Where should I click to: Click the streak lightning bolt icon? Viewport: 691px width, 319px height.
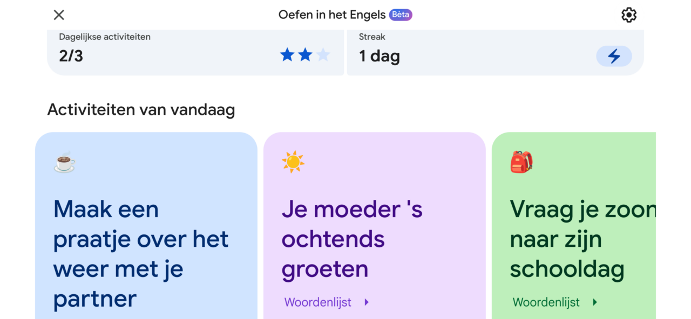point(614,56)
